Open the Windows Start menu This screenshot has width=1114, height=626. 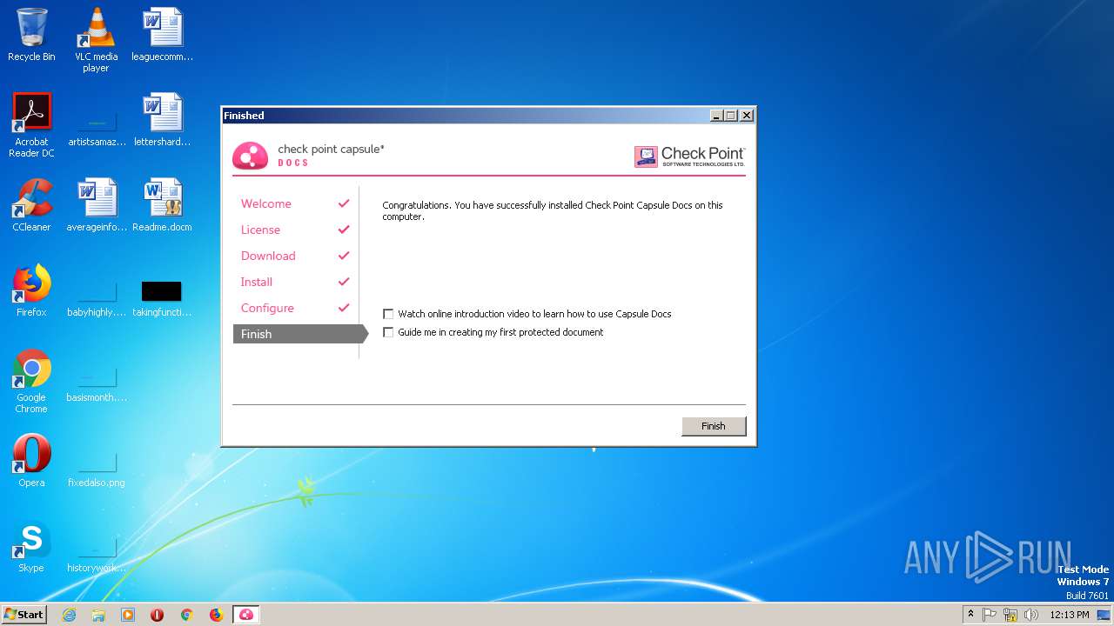coord(23,614)
